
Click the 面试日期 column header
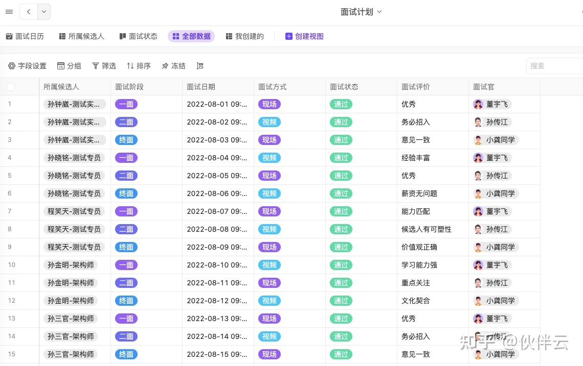(201, 87)
